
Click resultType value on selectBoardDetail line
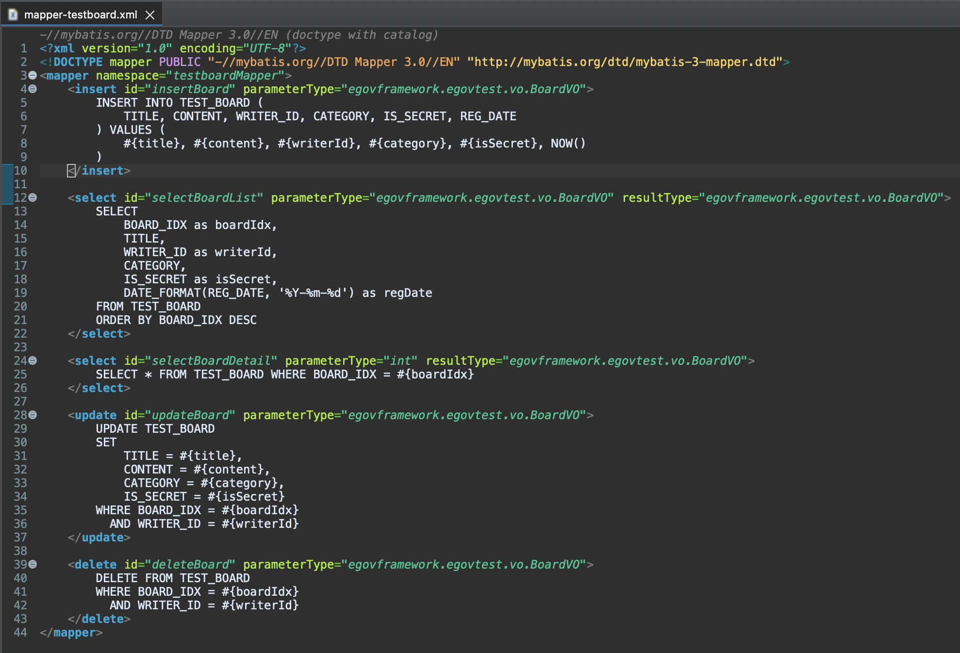pos(625,360)
